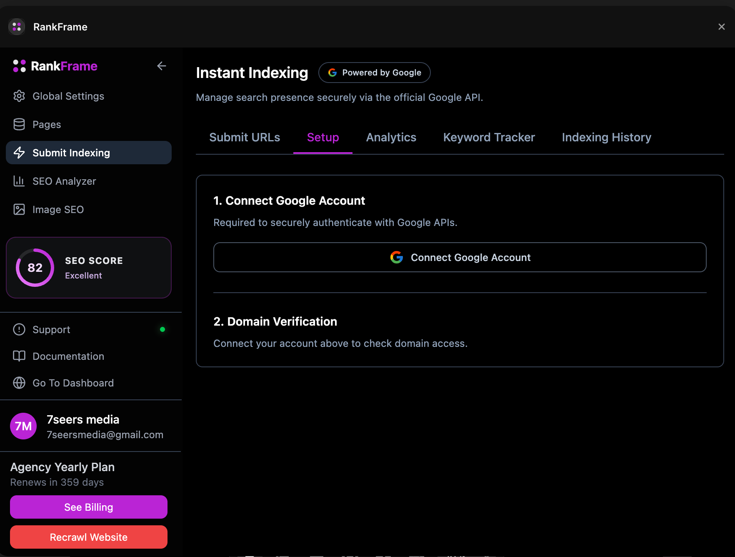Switch to the Submit URLs tab
The height and width of the screenshot is (557, 735).
click(245, 138)
